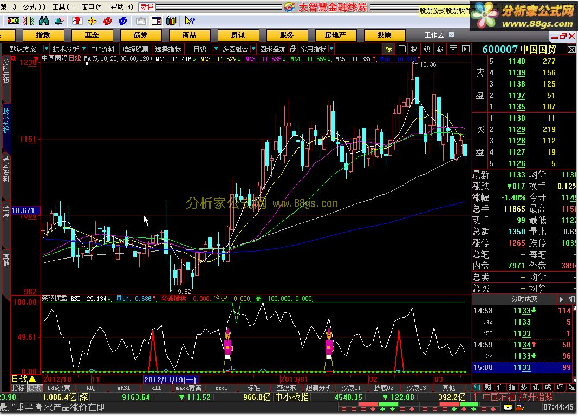Viewport: 579px width, 416px height.
Task: Select the 技术分析 vertical side tab
Action: coord(6,120)
